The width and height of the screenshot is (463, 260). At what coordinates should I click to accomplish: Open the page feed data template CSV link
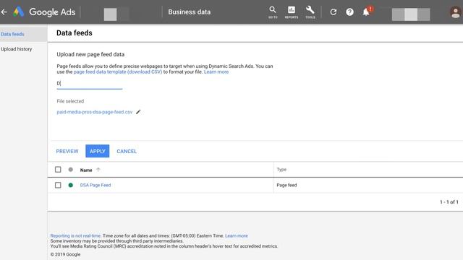117,71
